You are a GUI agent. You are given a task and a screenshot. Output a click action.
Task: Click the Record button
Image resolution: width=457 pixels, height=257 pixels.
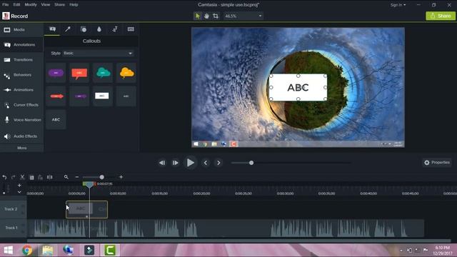(x=15, y=16)
